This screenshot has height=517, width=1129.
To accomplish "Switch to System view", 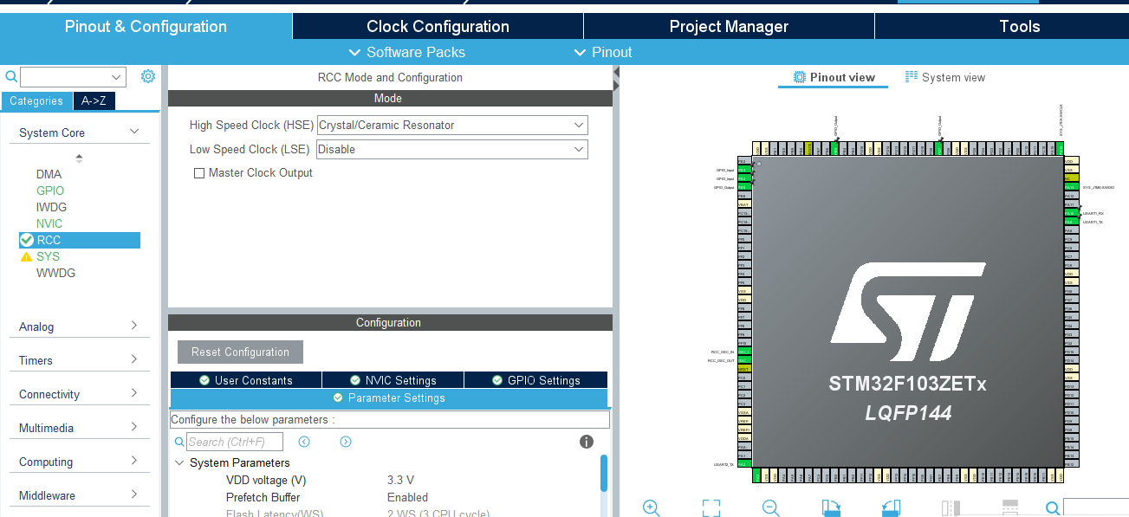I will pyautogui.click(x=945, y=77).
